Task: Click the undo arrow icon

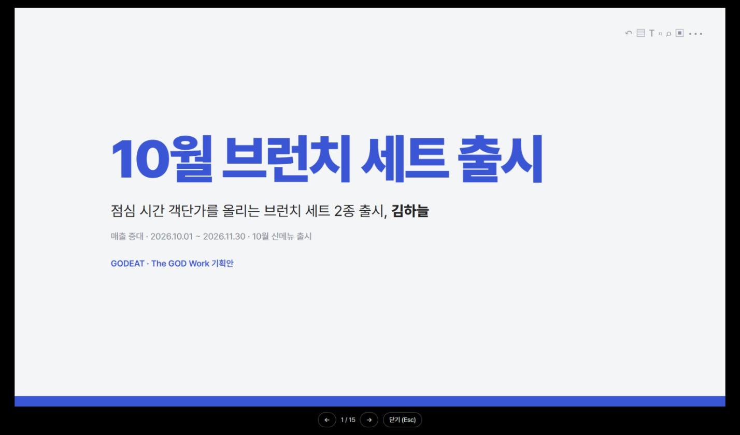Action: (629, 33)
